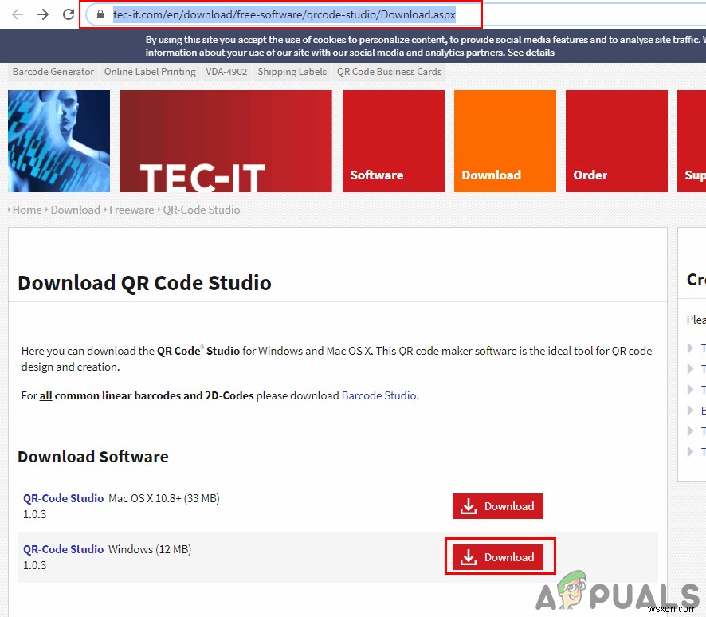This screenshot has height=617, width=706.
Task: Reload the page with refresh icon
Action: [69, 14]
